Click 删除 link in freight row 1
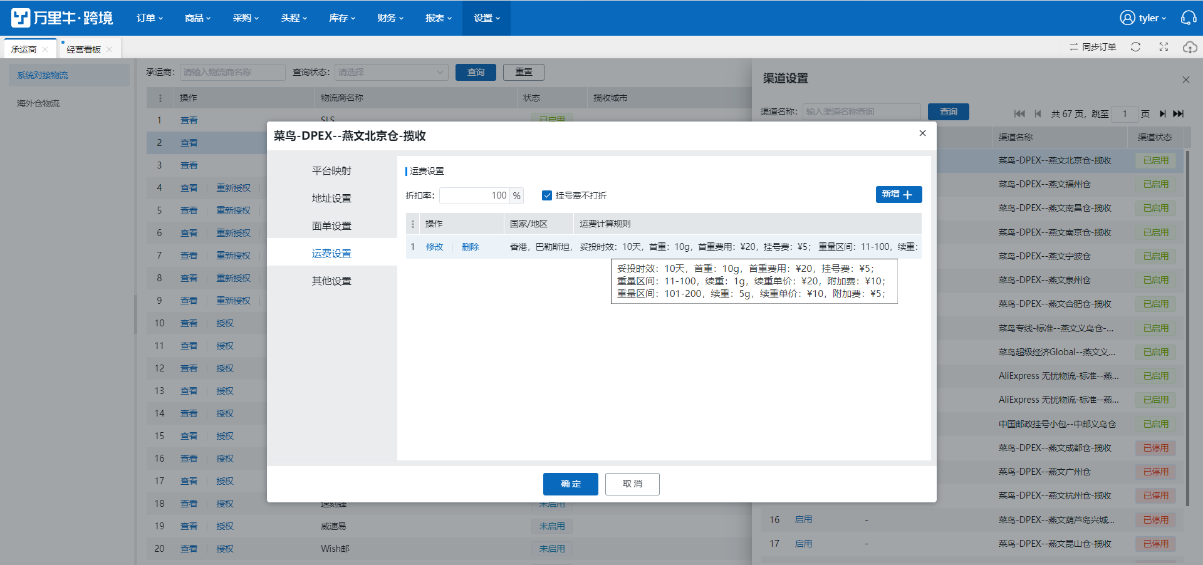 [x=471, y=247]
